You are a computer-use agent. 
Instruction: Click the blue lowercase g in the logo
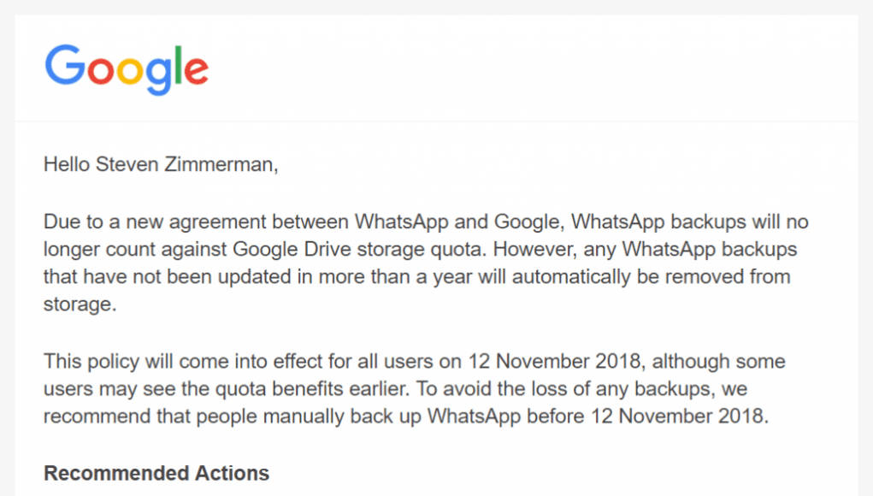pyautogui.click(x=158, y=77)
